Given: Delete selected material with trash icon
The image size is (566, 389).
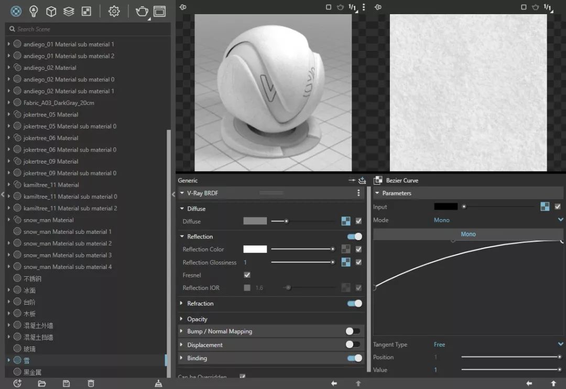Looking at the screenshot, I should point(91,383).
